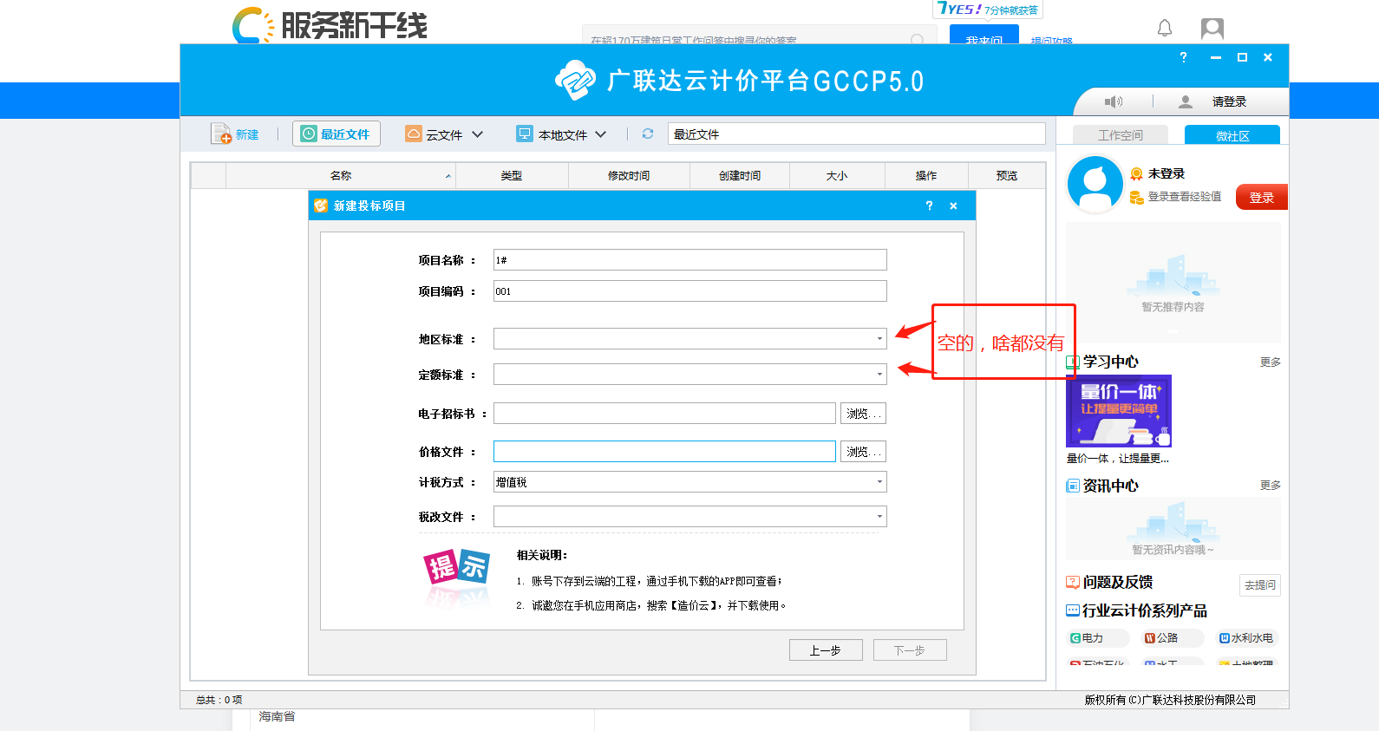Open the 公路 product link
The image size is (1379, 731).
tap(1172, 638)
